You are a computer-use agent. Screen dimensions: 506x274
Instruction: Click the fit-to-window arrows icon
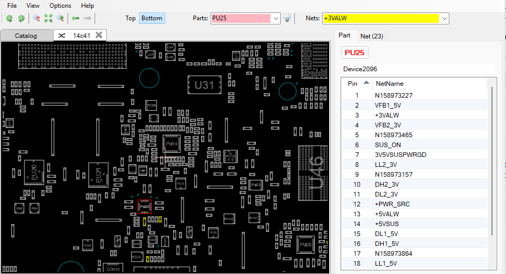(48, 18)
